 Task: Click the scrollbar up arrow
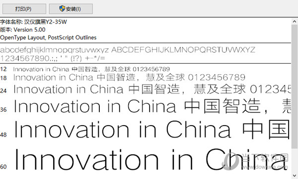(295, 21)
